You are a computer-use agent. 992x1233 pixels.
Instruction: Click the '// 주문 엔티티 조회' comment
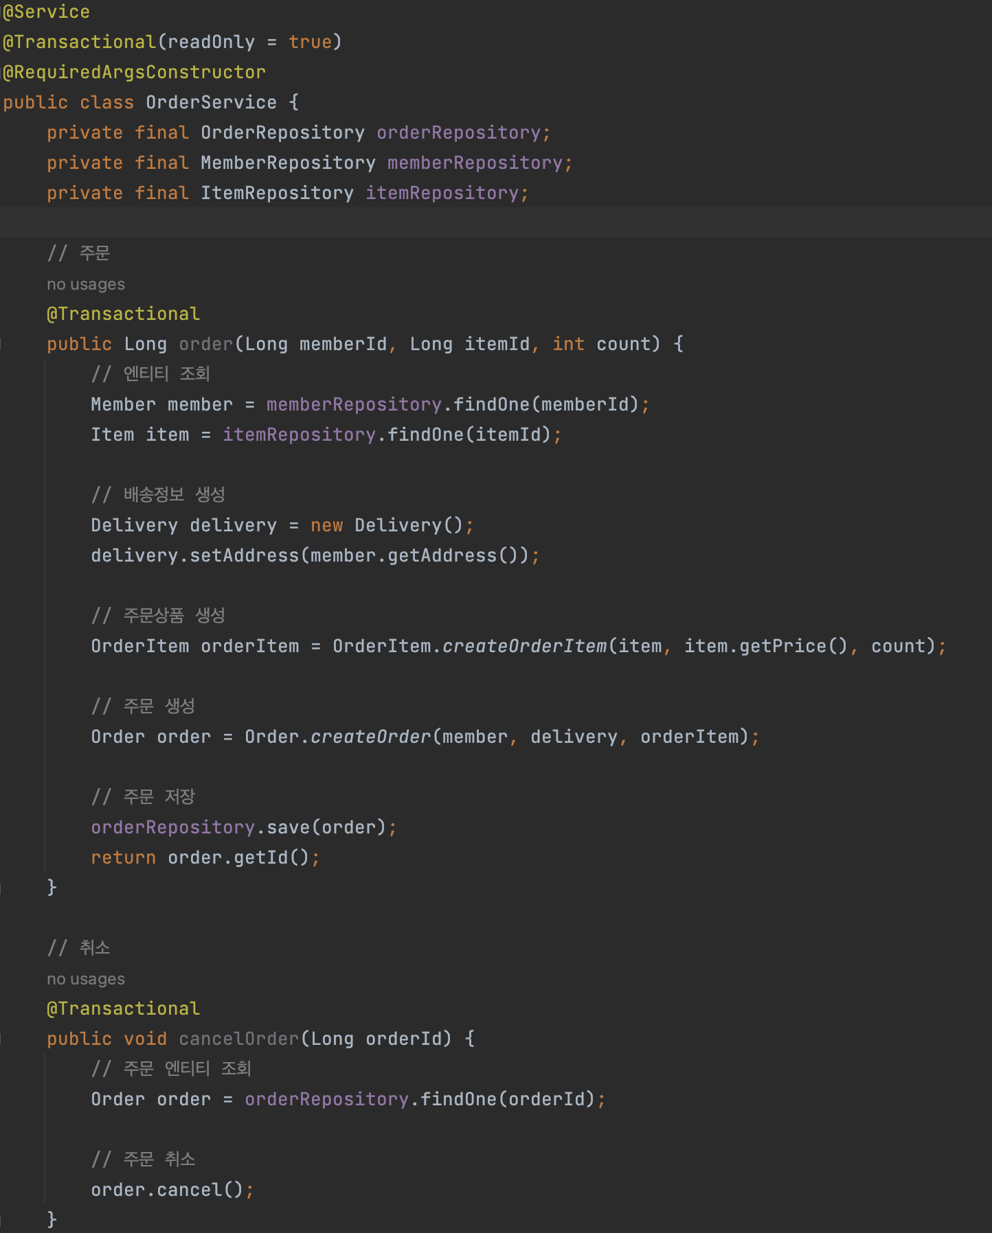pos(171,1069)
